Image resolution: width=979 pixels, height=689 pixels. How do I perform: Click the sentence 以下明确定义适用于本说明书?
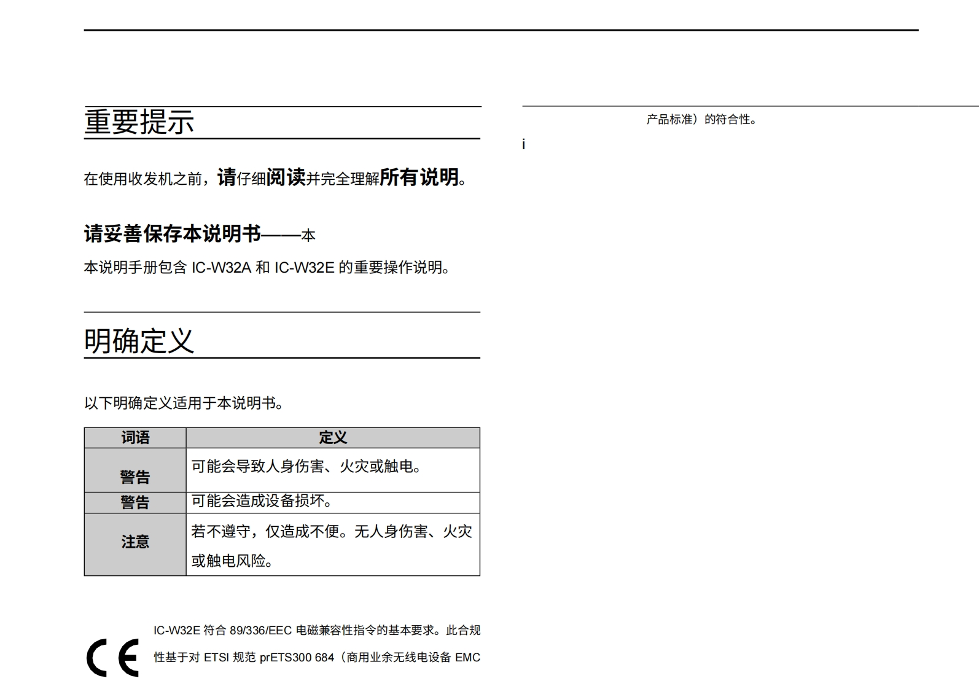(x=184, y=403)
